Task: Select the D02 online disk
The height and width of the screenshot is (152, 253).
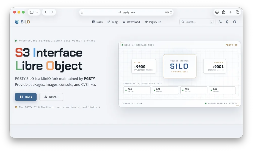Action: tap(165, 90)
